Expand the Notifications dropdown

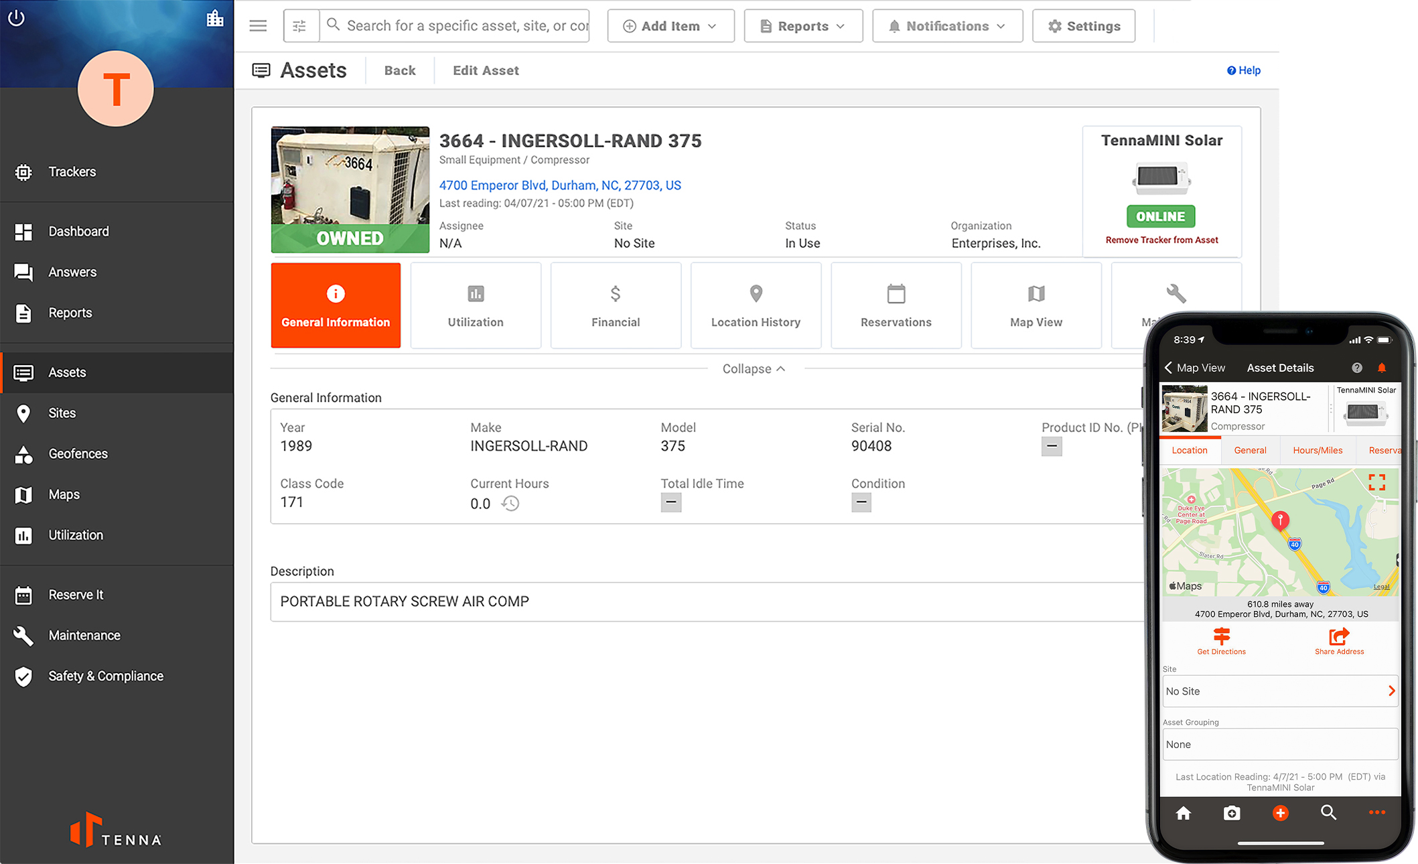coord(947,26)
